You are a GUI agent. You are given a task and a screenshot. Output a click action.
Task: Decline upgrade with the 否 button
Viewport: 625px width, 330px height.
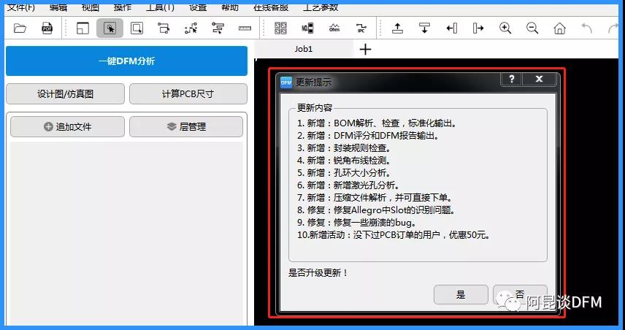tap(520, 294)
